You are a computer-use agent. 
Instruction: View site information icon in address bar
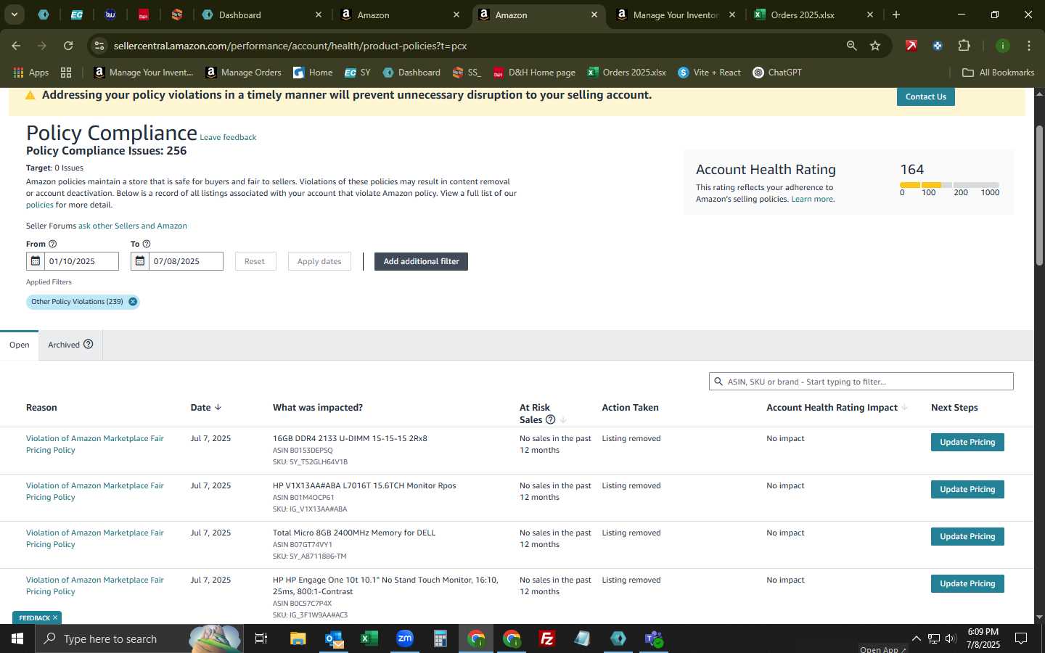point(99,46)
